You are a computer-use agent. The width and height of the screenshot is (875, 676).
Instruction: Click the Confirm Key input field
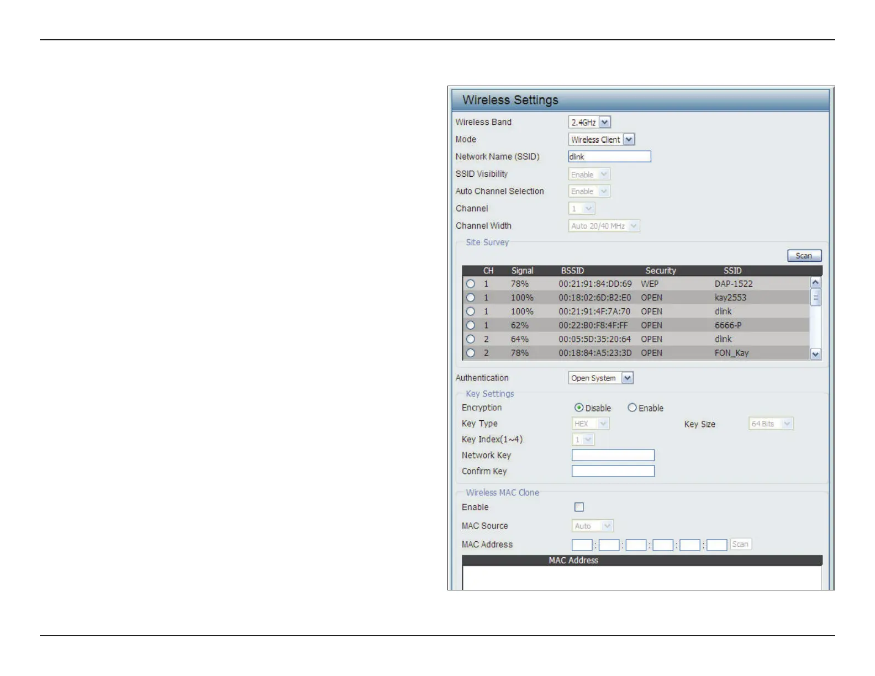tap(613, 471)
